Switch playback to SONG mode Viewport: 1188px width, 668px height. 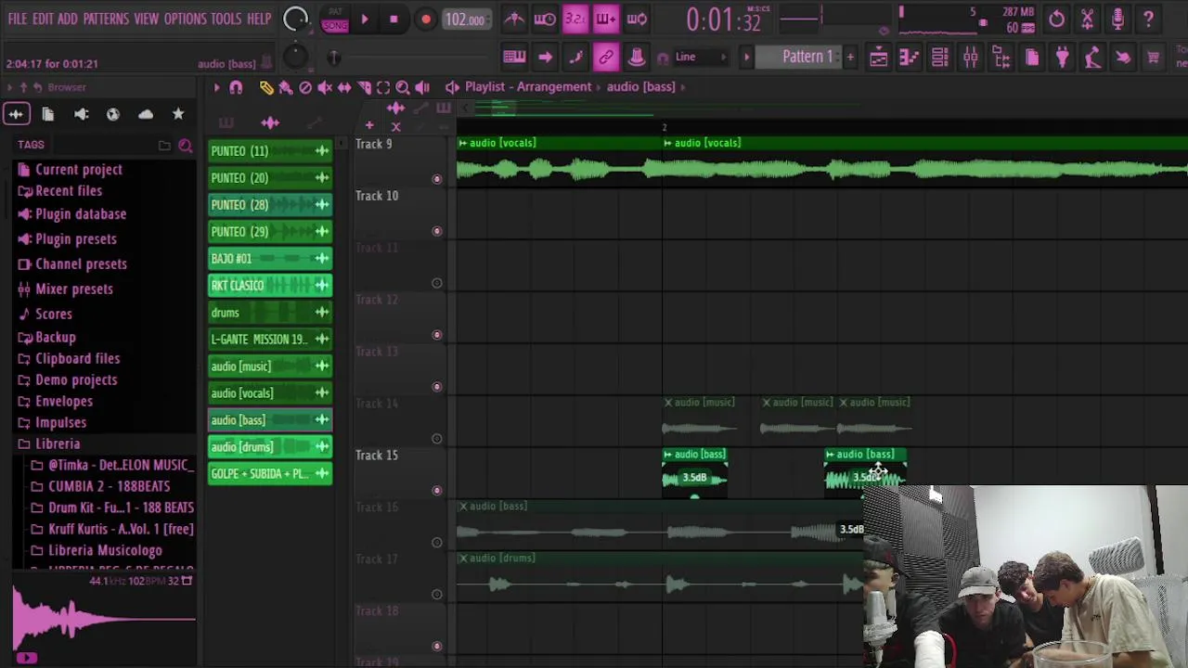[x=334, y=25]
